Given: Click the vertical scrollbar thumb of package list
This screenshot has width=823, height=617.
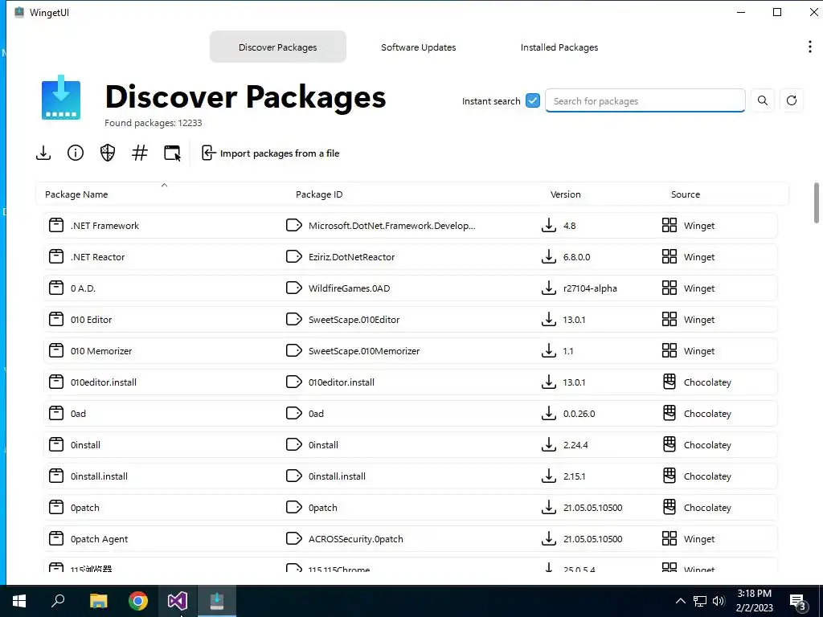Looking at the screenshot, I should click(817, 202).
